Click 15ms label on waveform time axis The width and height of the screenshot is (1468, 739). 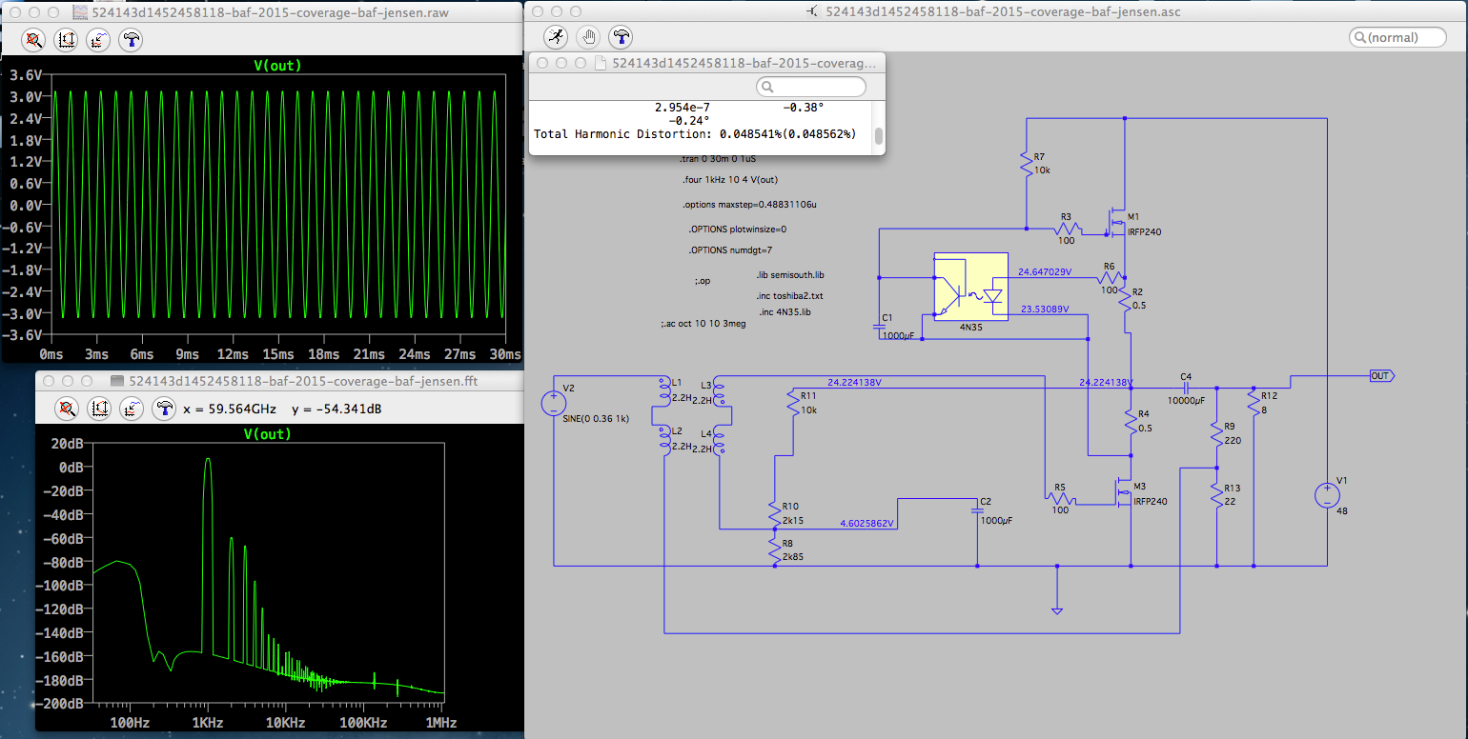278,354
